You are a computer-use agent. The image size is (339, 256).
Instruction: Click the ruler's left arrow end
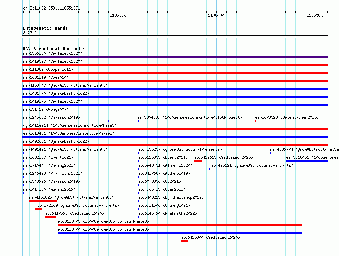click(24, 12)
